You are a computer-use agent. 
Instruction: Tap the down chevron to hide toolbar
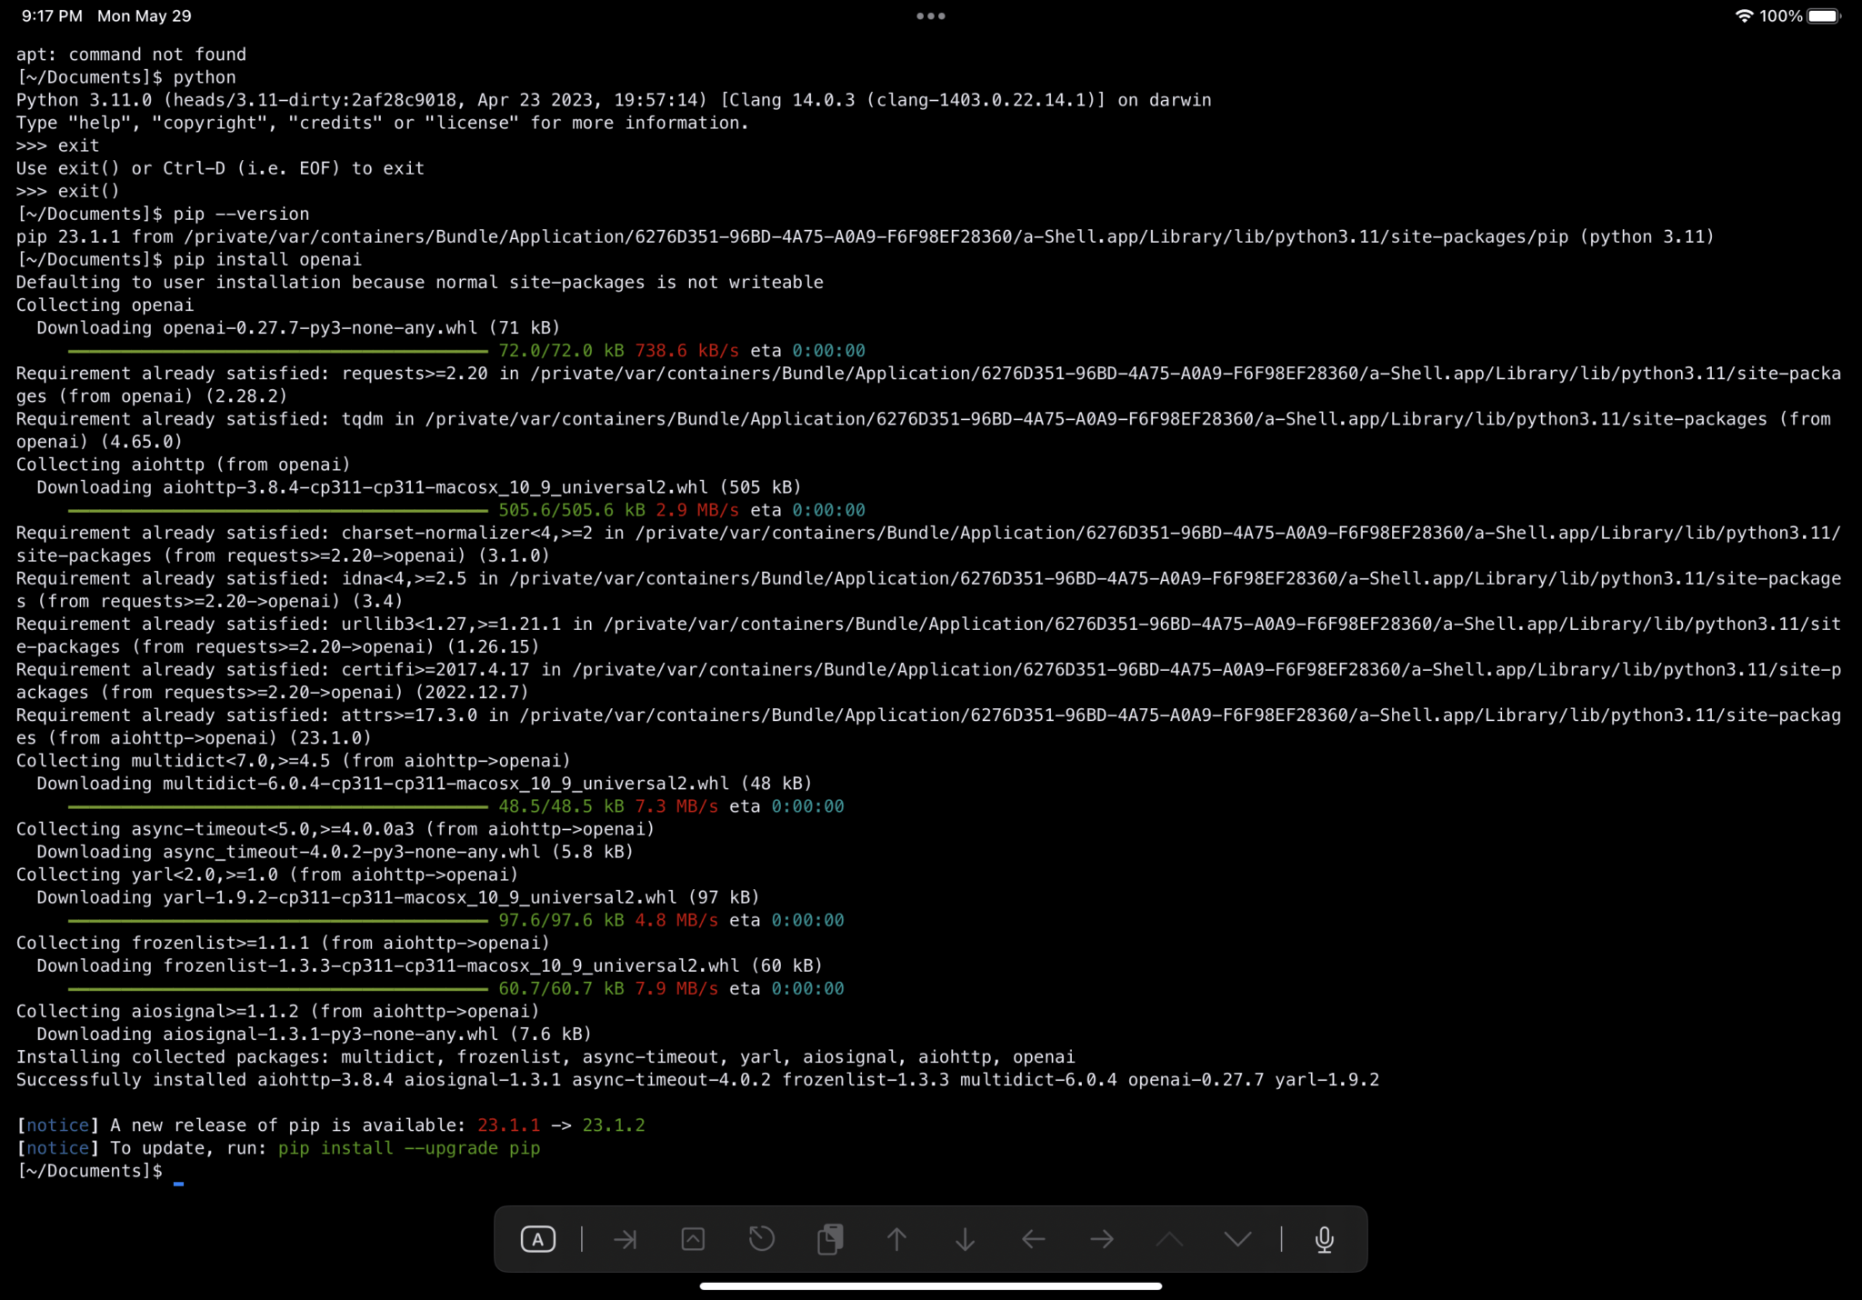pos(1237,1239)
